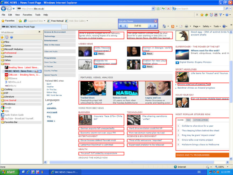The height and width of the screenshot is (175, 233).
Task: Click the gold star icon in the top-right add-on toolbar
Action: 202,15
